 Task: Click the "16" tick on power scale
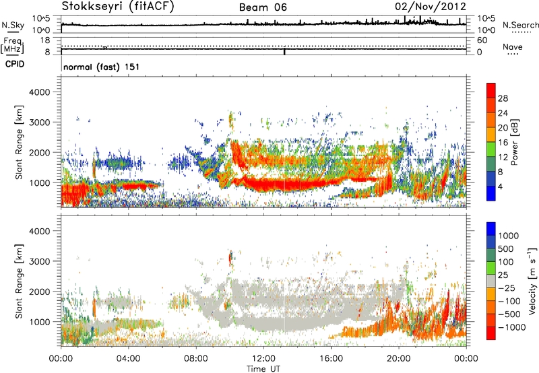(x=503, y=143)
